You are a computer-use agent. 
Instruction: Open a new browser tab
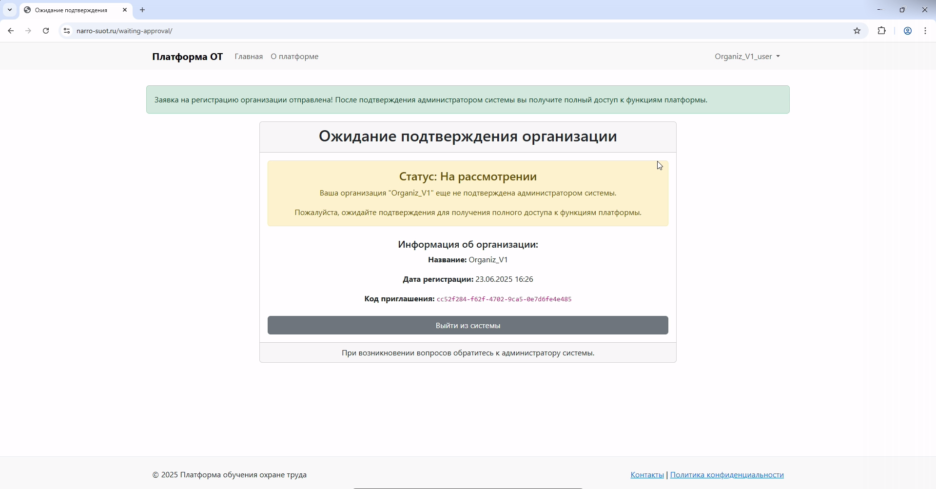[142, 10]
